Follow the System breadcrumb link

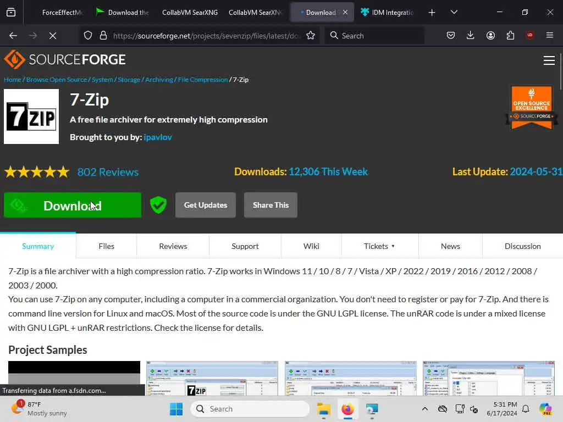point(102,80)
